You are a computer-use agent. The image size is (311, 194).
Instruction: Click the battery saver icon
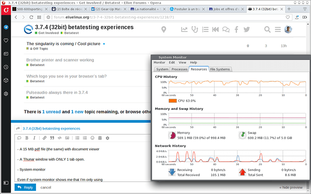pyautogui.click(x=304, y=17)
